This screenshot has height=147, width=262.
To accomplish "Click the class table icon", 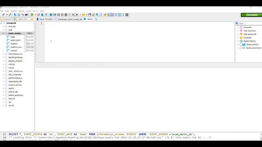I will coord(8,37).
